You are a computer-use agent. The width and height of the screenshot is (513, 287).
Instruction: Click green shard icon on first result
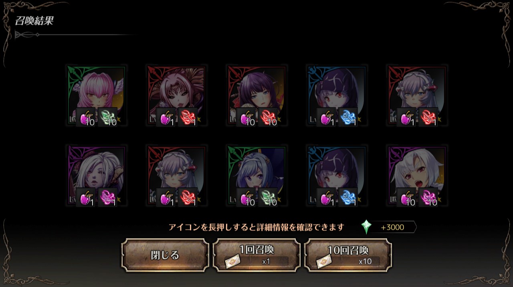point(108,117)
